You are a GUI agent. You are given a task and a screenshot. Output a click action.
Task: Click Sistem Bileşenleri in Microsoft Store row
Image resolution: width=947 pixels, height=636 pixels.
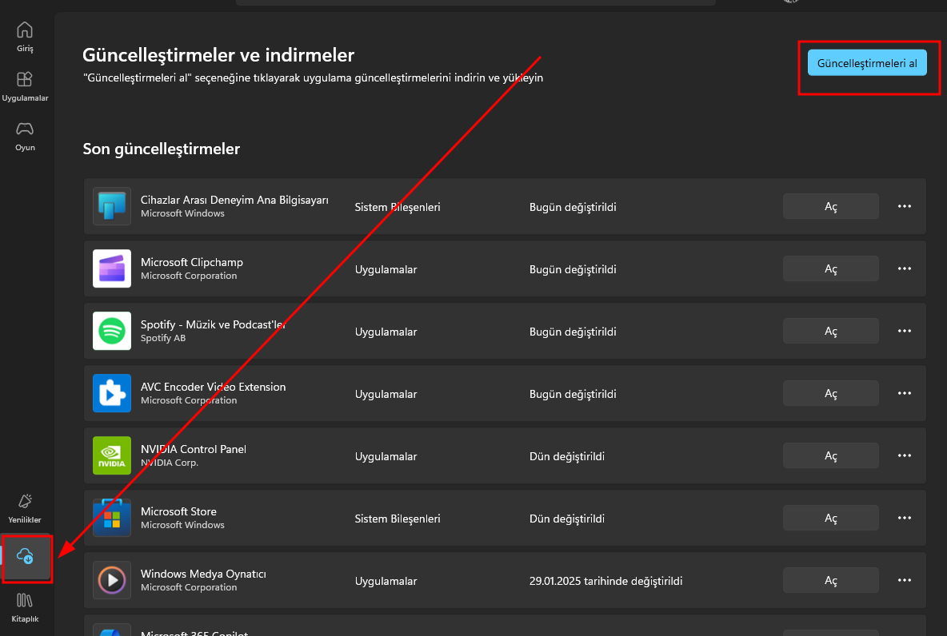tap(398, 519)
